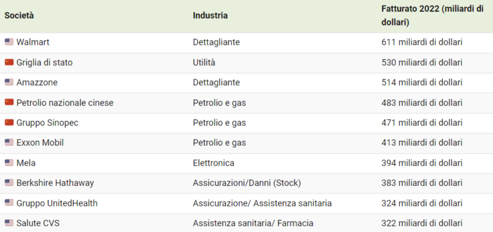Click the US flag beside Berkshire Hathaway
The width and height of the screenshot is (493, 232).
(x=9, y=183)
